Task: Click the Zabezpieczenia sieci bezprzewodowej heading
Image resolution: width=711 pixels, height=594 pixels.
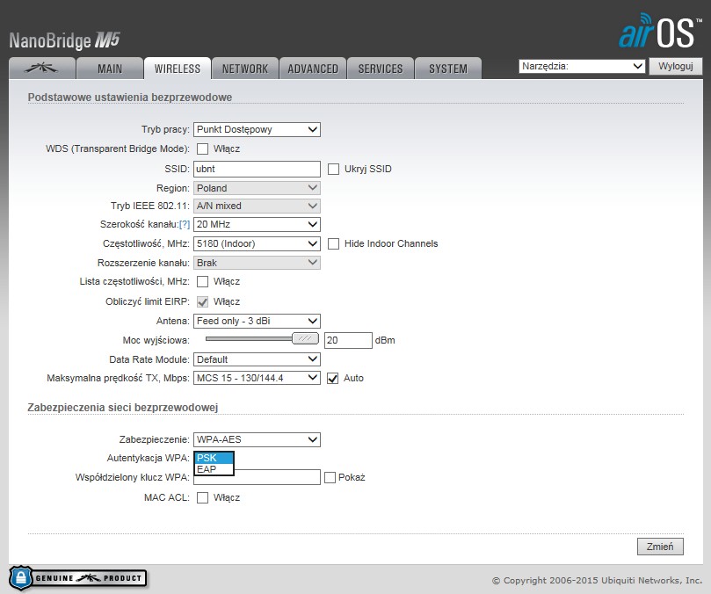Action: (x=123, y=407)
